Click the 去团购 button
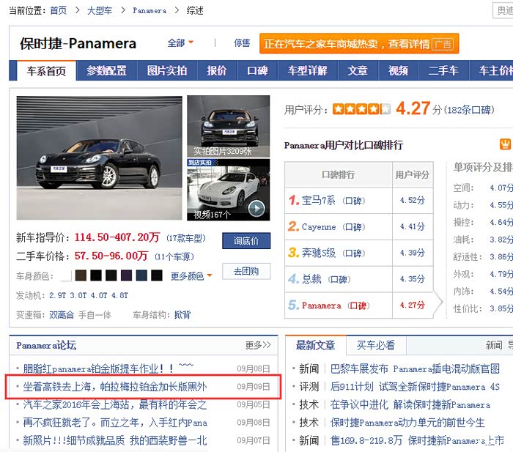 click(246, 272)
